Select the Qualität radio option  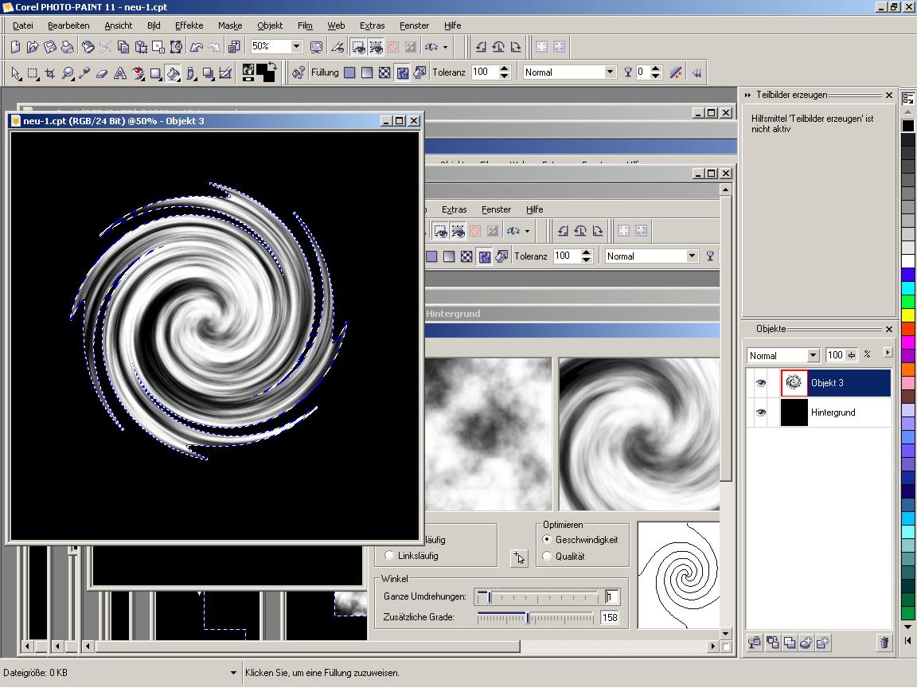(547, 557)
